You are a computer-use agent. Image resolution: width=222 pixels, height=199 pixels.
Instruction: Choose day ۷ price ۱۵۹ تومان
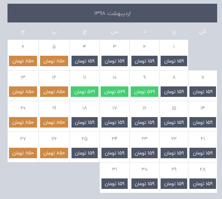[203, 92]
